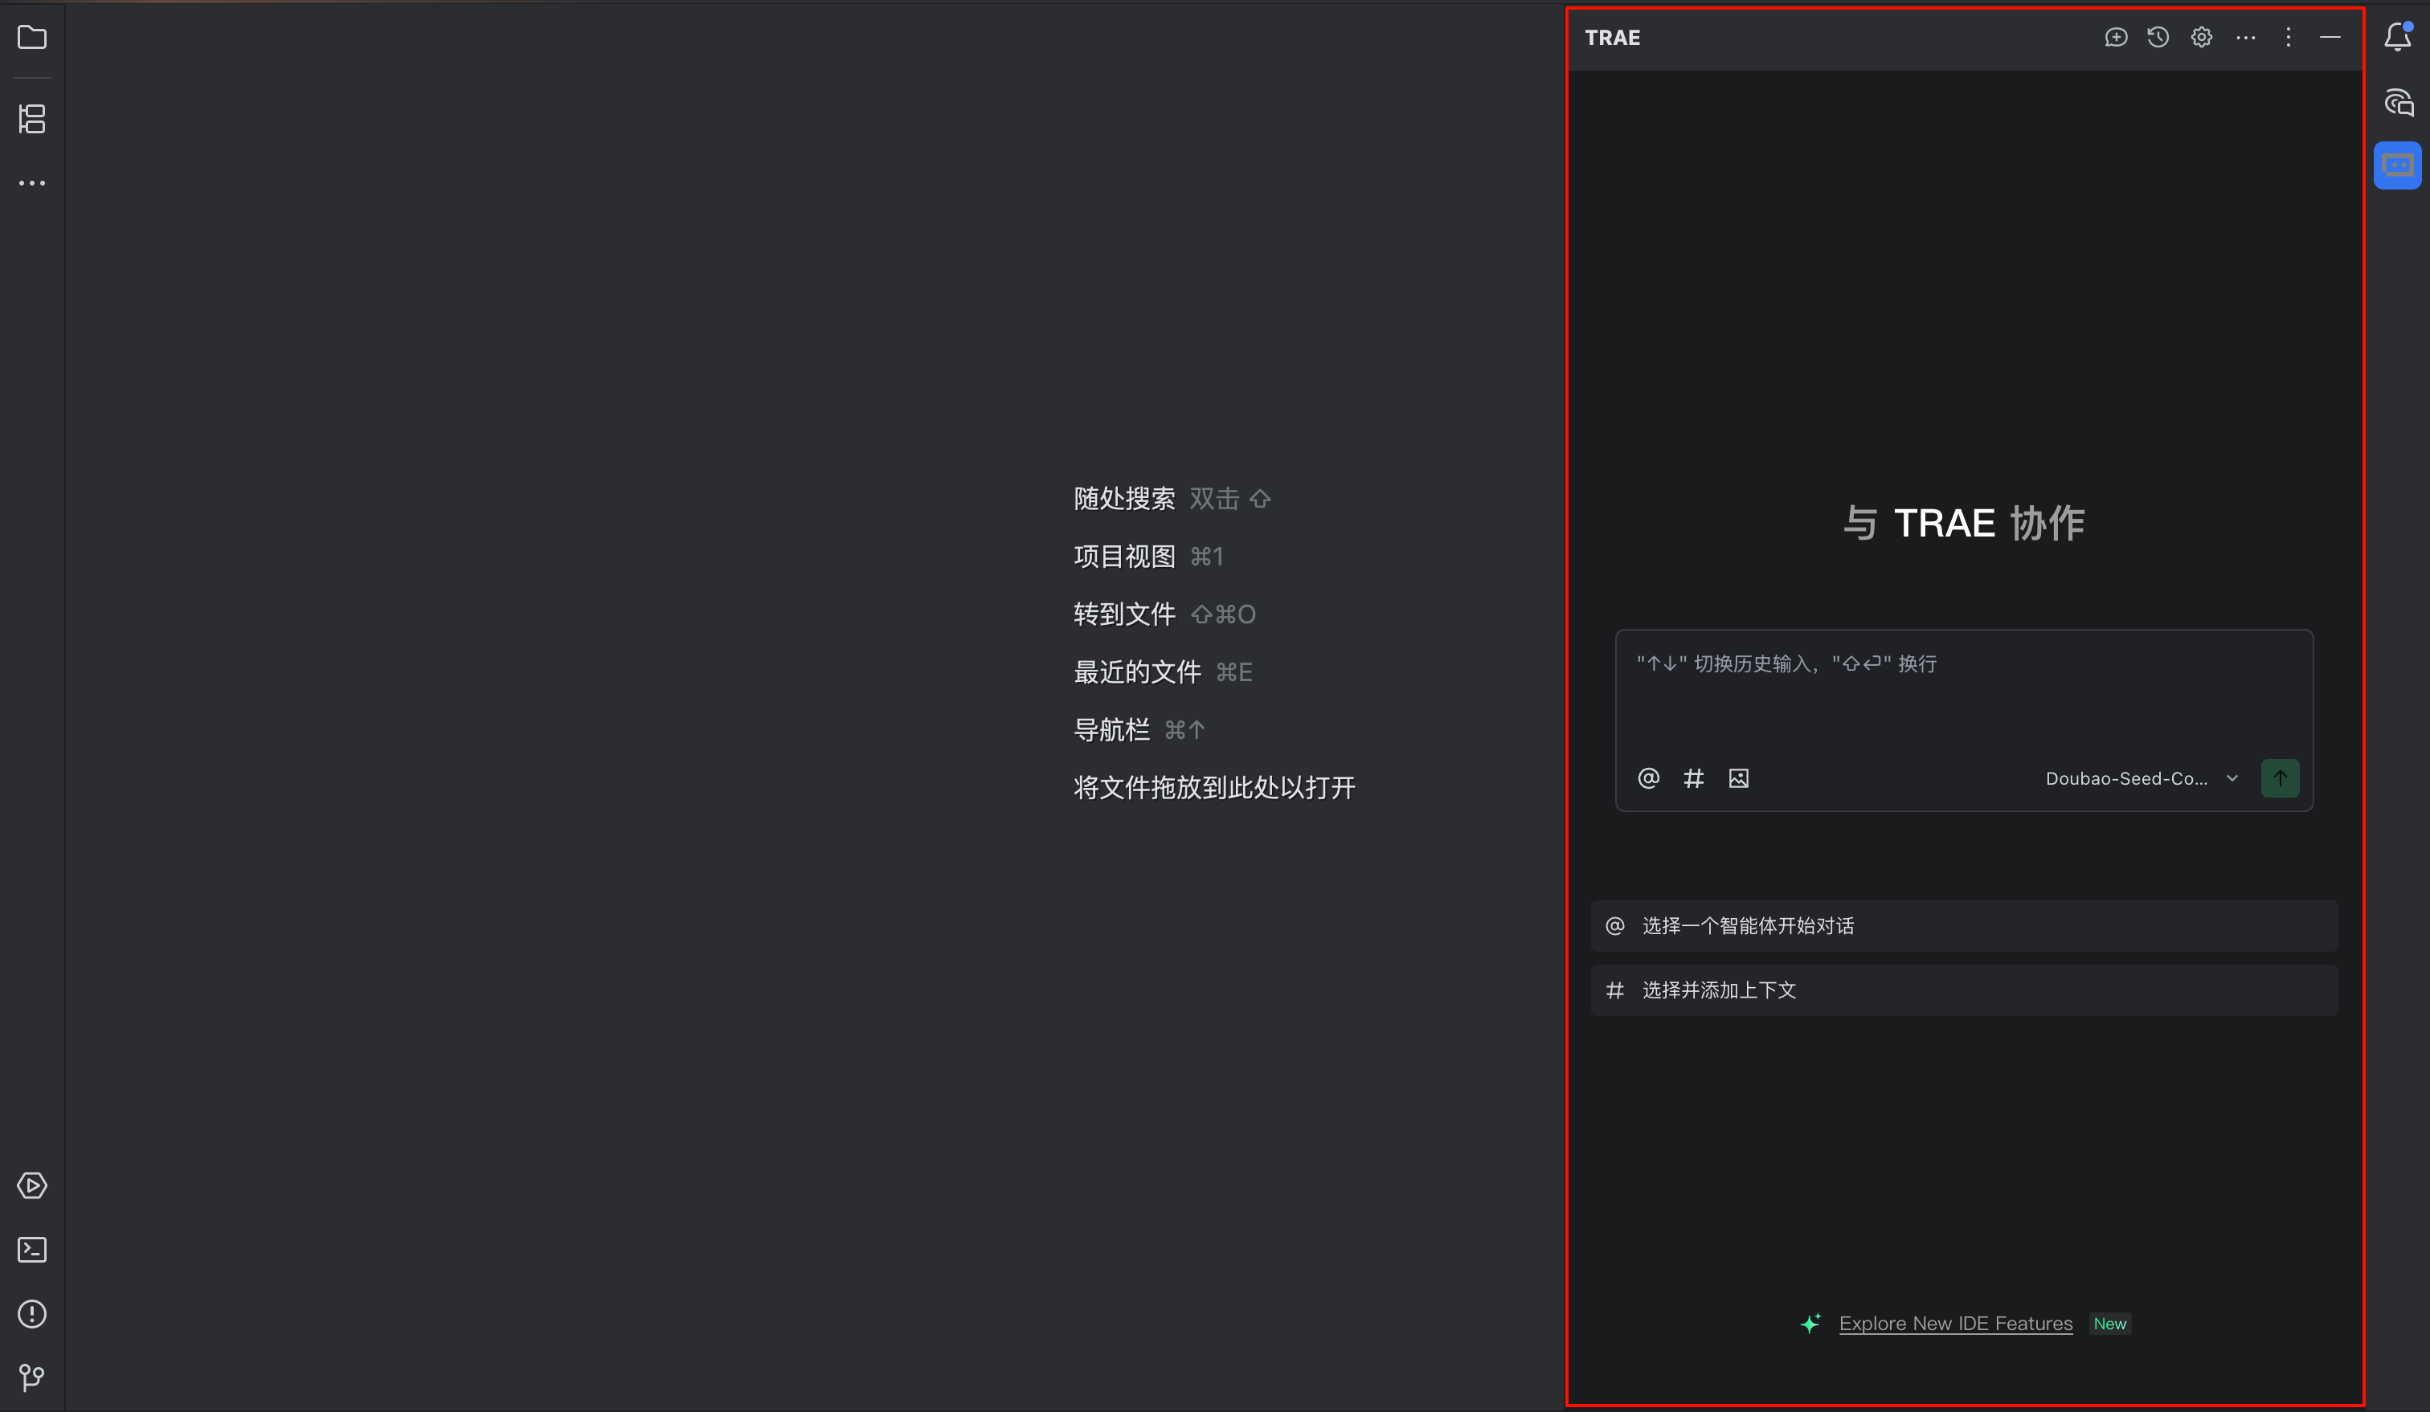Open the Git version control tool window
This screenshot has width=2430, height=1412.
tap(32, 1377)
